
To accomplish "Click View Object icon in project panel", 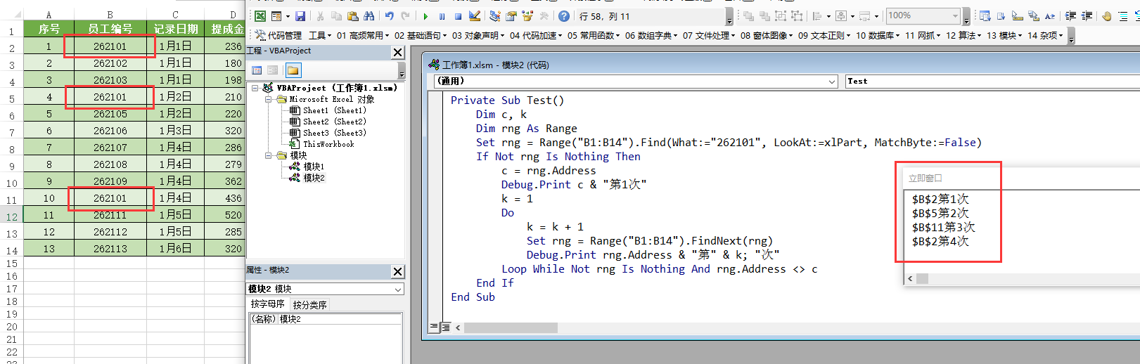I will click(273, 70).
